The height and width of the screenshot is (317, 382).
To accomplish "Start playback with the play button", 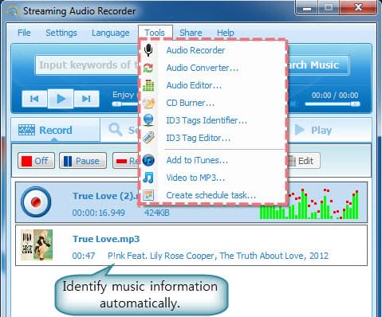I will [x=61, y=99].
